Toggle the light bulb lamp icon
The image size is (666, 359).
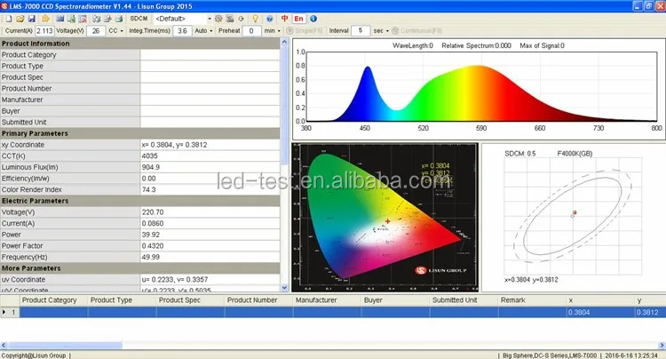click(x=255, y=19)
